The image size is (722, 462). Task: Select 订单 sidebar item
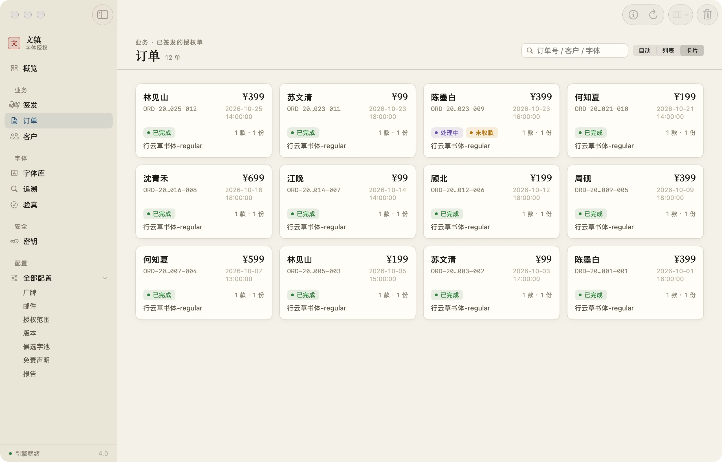click(x=59, y=121)
